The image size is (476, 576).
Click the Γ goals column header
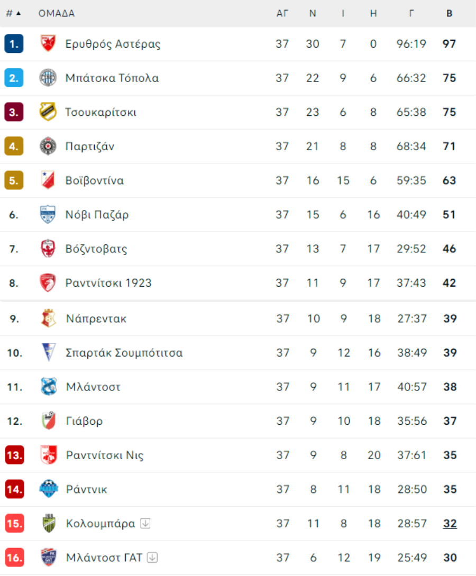(411, 14)
